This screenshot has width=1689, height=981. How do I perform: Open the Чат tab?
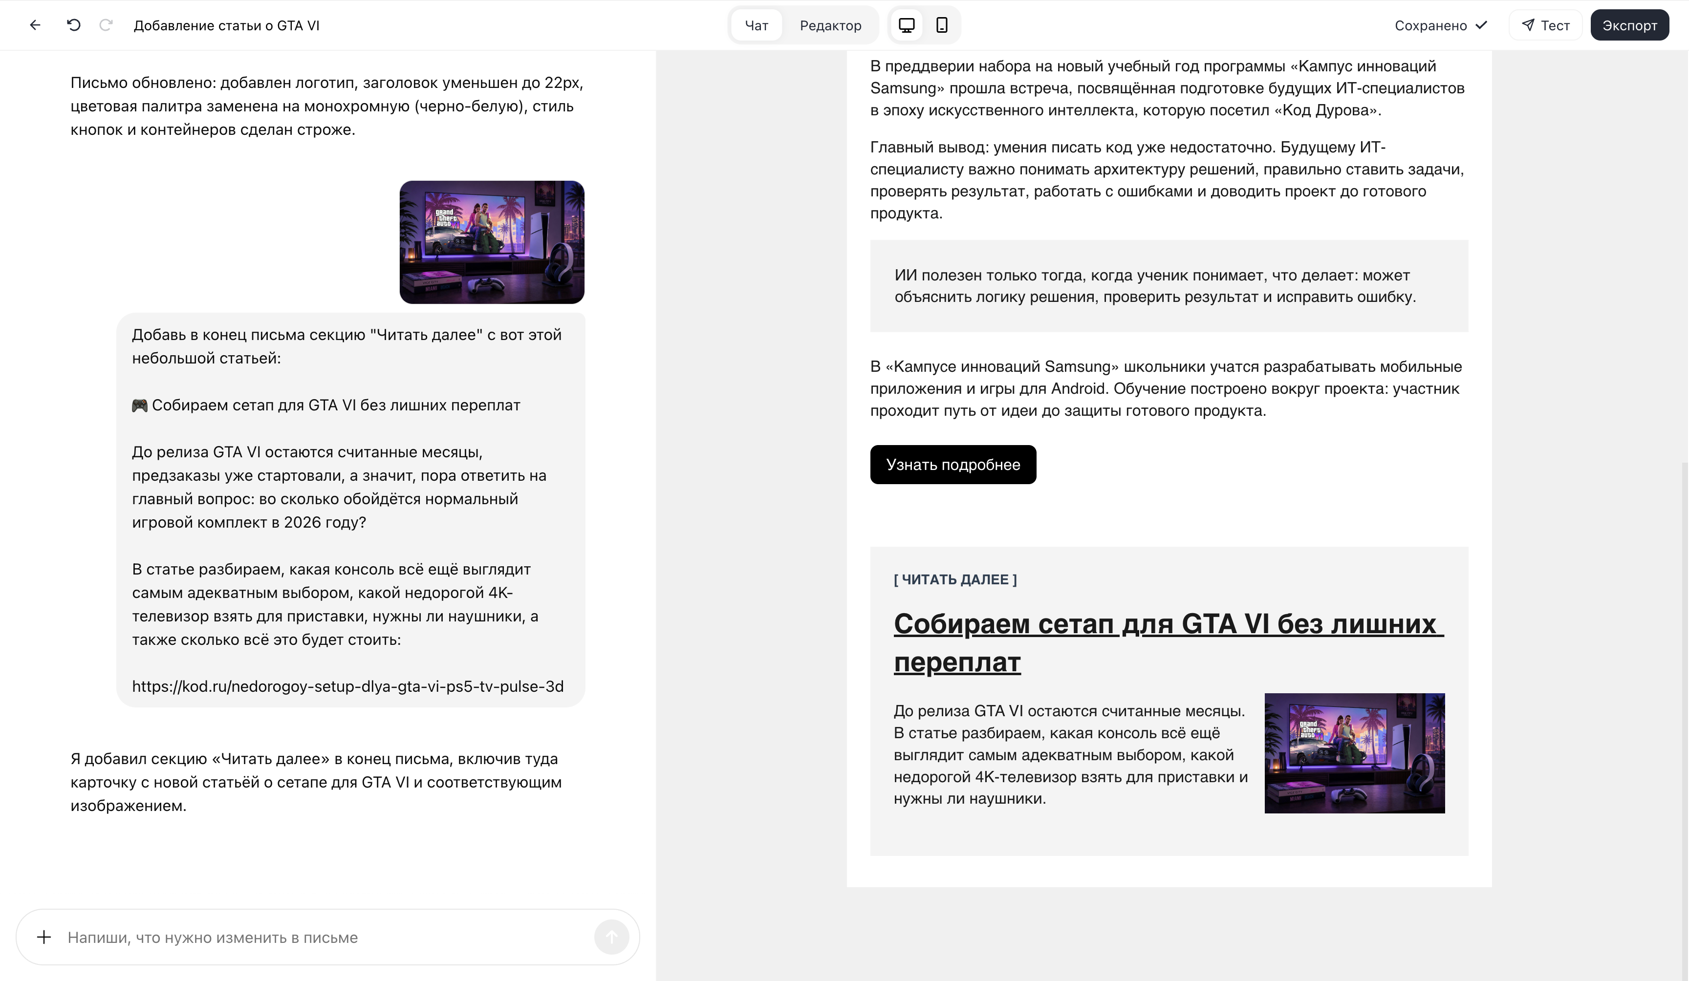[x=756, y=25]
